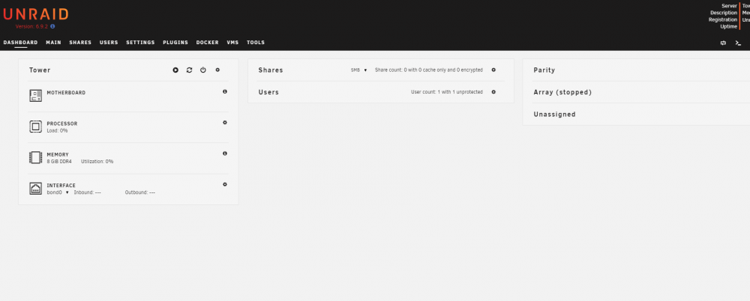Screen dimensions: 750x301
Task: Click the MOTHERBOARD label
Action: tap(66, 93)
